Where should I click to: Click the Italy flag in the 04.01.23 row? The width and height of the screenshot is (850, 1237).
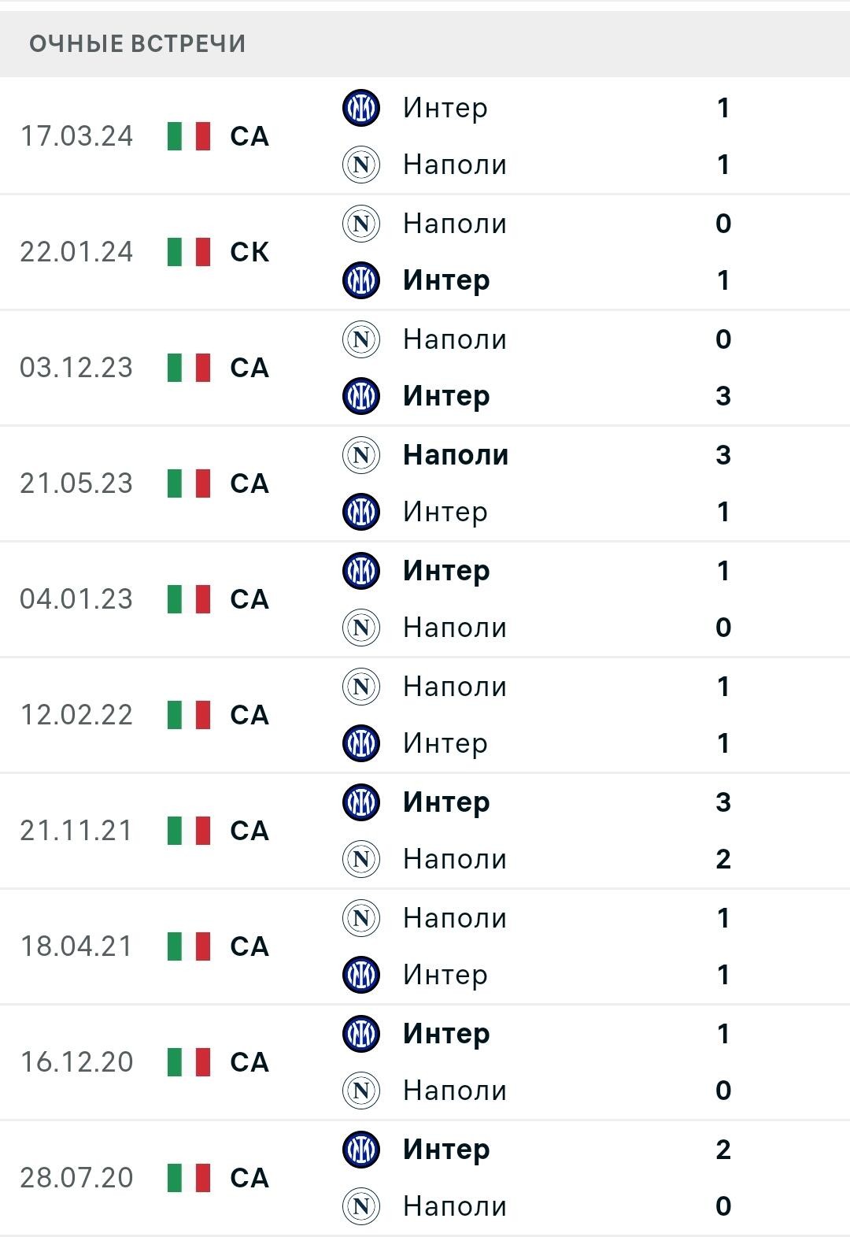[x=189, y=599]
